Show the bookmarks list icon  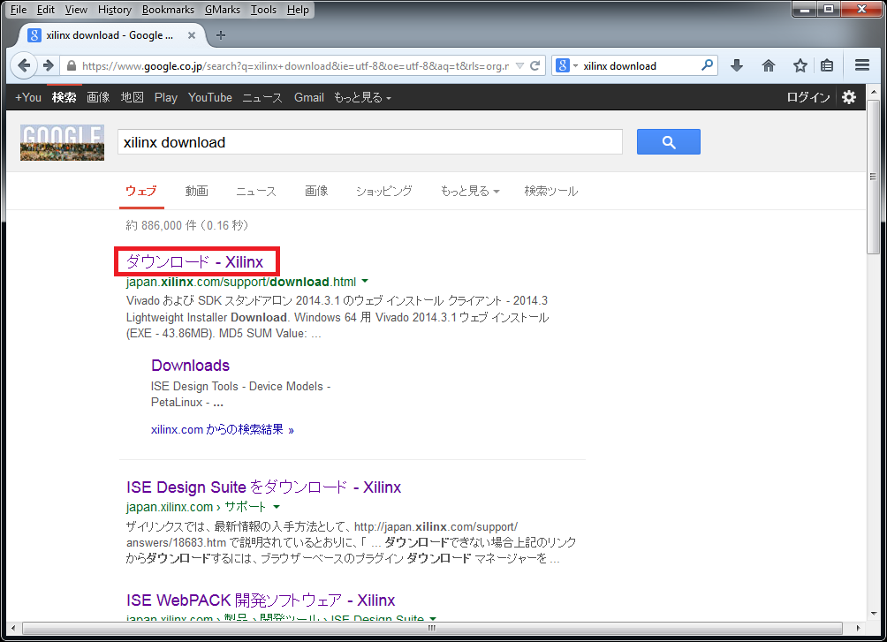click(827, 65)
